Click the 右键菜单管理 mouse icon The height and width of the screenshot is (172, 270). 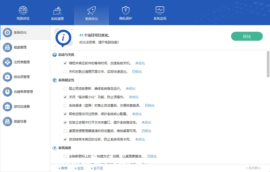(7, 92)
